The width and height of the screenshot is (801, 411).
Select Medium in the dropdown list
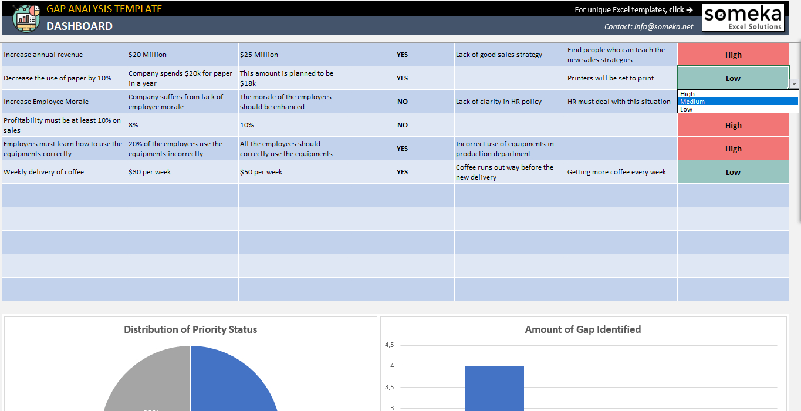click(x=738, y=102)
